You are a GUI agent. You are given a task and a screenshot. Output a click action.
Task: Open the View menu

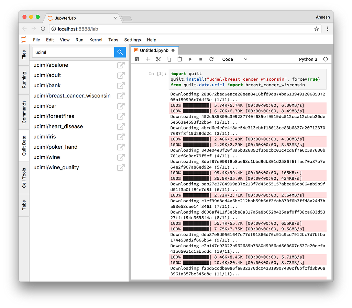pyautogui.click(x=65, y=40)
